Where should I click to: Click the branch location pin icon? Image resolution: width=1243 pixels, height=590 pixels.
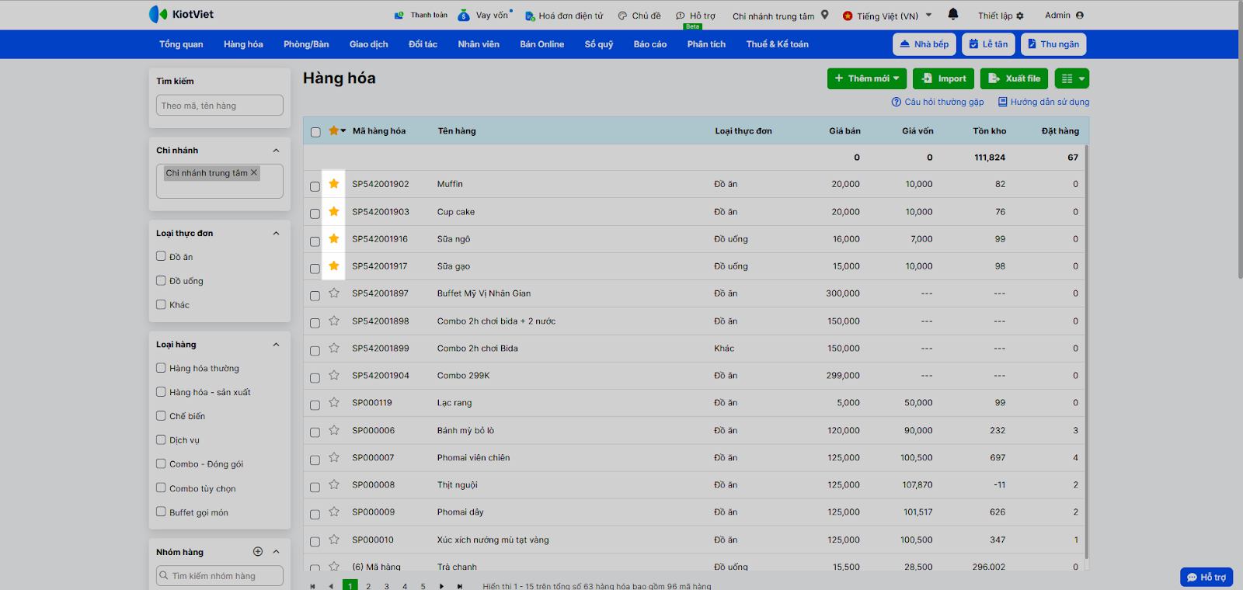pos(825,15)
